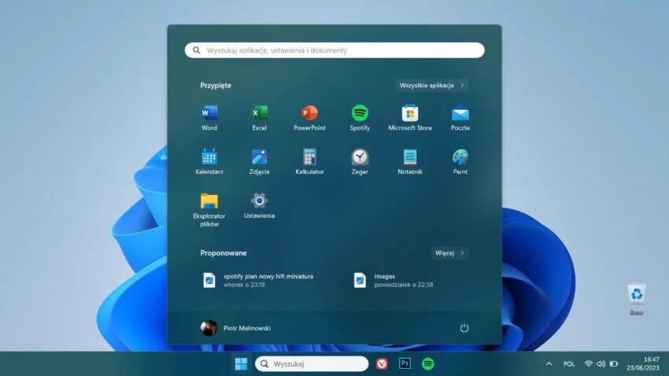Viewport: 669px width, 376px height.
Task: Show Wszystkie aplikacje list
Action: pos(432,85)
